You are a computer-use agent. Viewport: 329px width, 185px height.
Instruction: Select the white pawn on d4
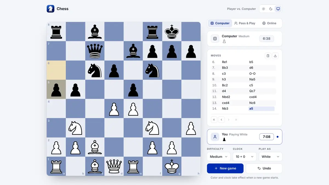(x=114, y=109)
